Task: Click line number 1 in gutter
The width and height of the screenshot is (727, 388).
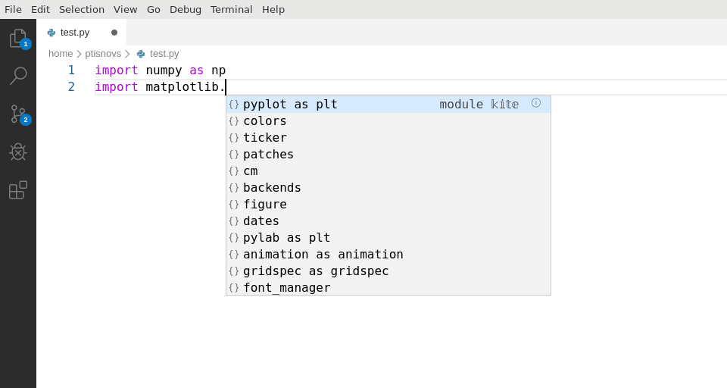Action: [x=71, y=70]
